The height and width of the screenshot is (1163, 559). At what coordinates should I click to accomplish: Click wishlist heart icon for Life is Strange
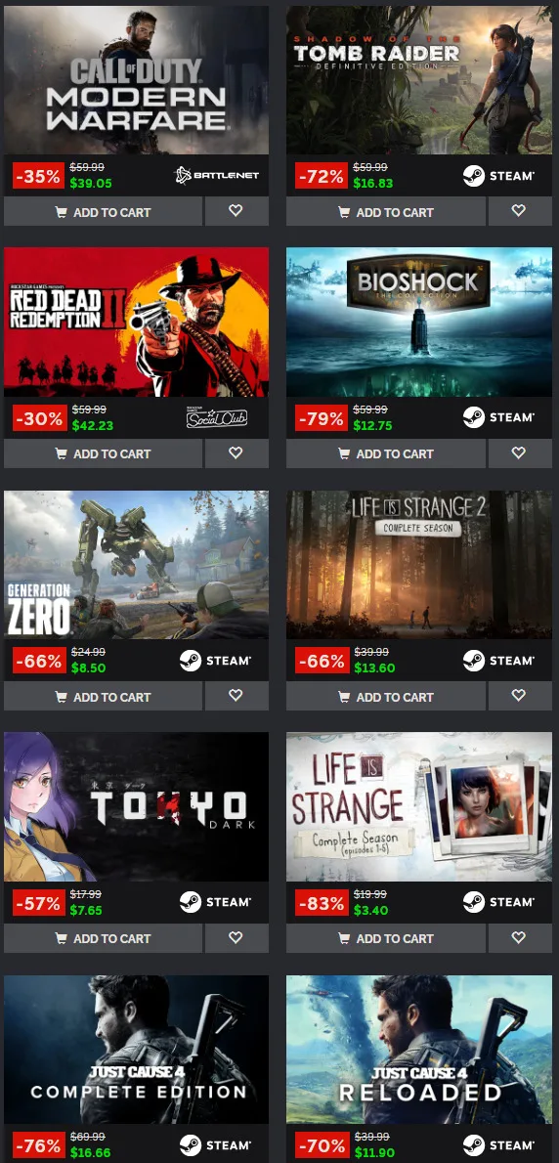point(519,938)
